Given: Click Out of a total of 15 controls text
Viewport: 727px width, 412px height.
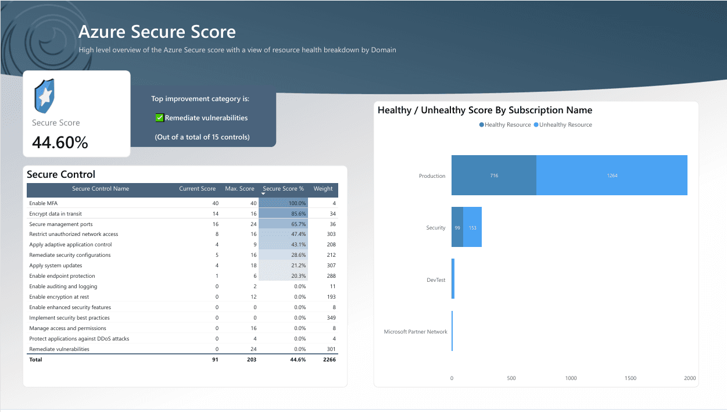Looking at the screenshot, I should (x=202, y=137).
